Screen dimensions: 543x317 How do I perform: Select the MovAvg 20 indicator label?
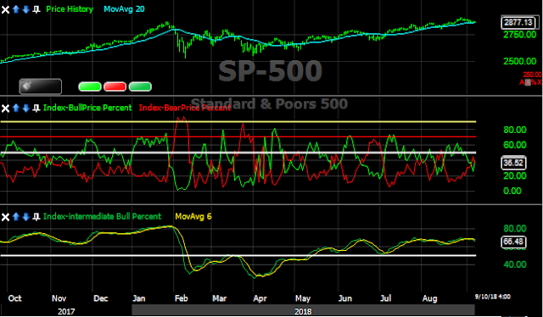coord(124,9)
